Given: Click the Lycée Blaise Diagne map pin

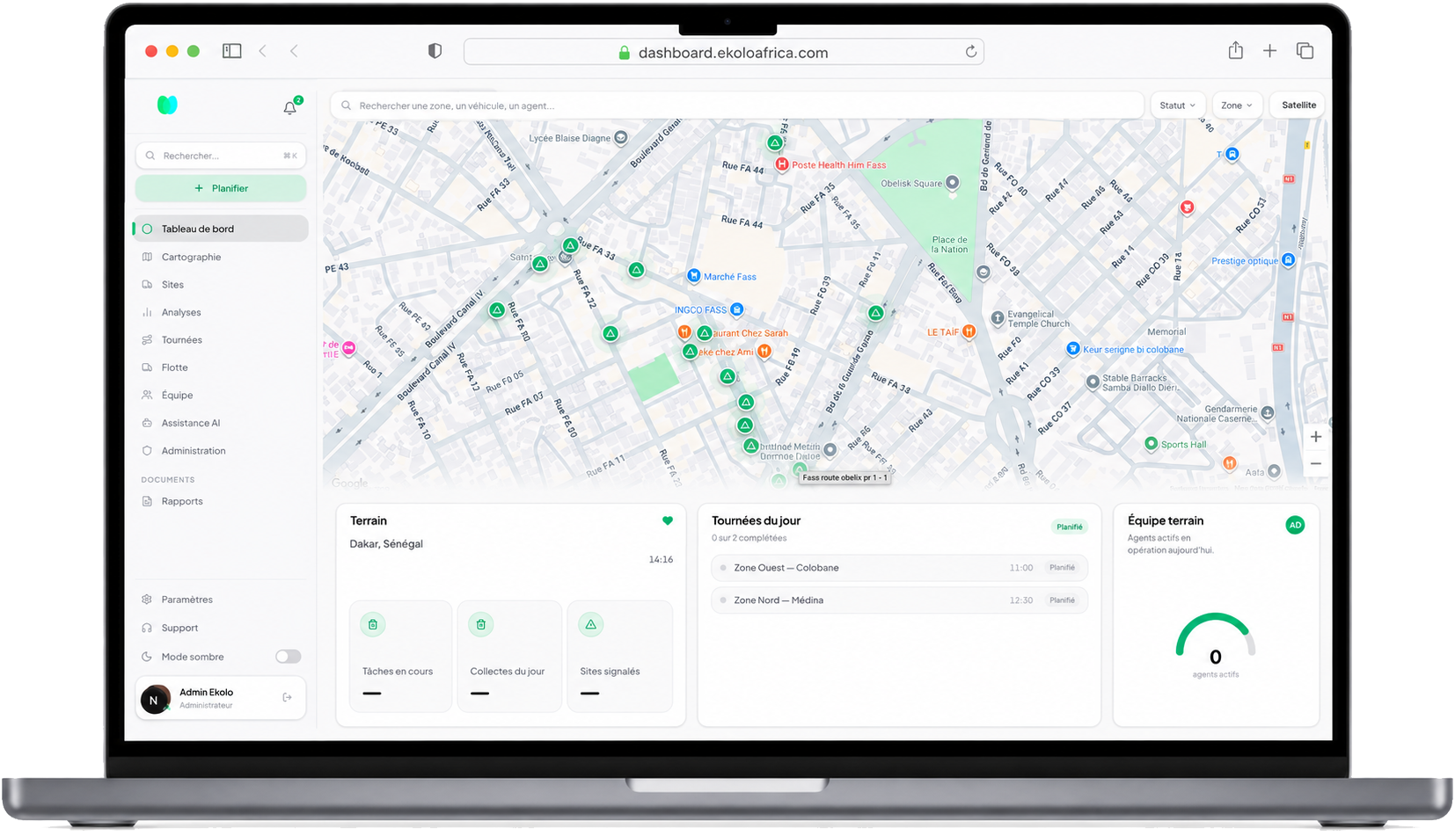Looking at the screenshot, I should pos(621,138).
